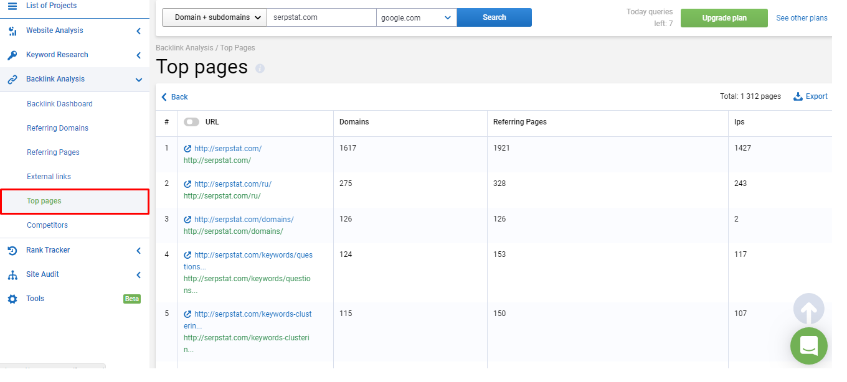
Task: Open Referring Pages in the sidebar
Action: coord(53,152)
